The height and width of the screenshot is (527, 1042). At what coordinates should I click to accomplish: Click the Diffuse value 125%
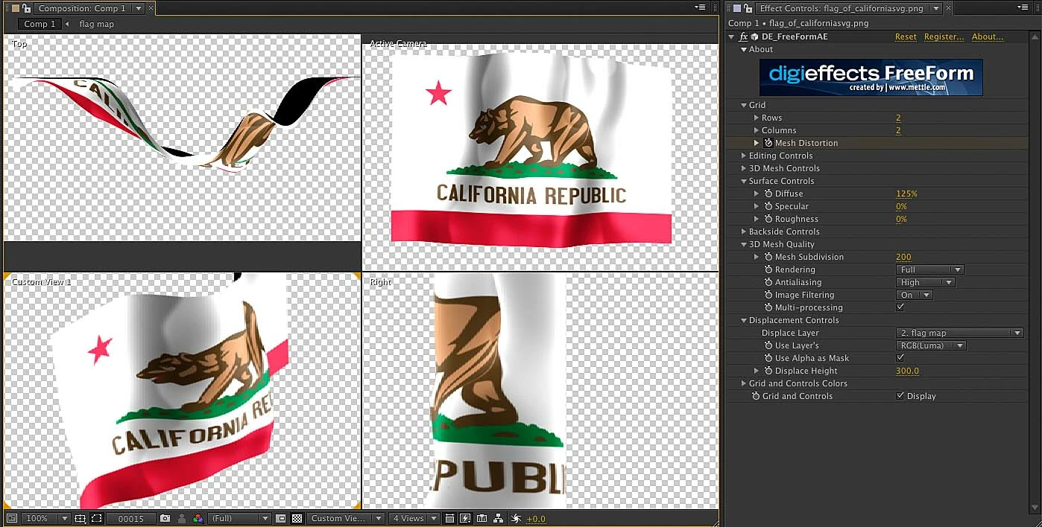(x=906, y=194)
